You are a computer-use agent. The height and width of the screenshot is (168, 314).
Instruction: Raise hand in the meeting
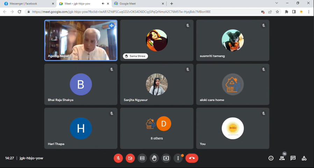[154, 158]
